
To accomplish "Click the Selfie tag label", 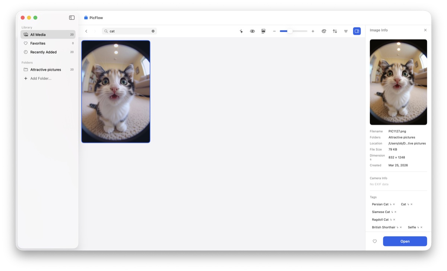I will [x=412, y=227].
